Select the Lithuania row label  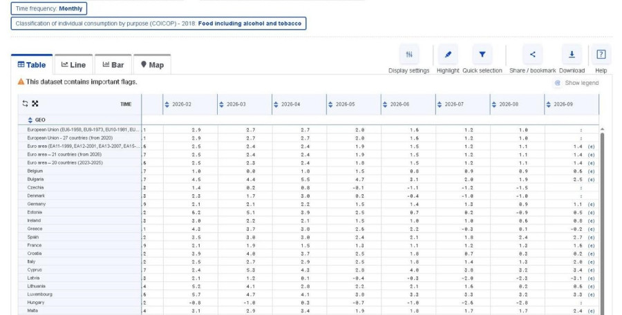[x=36, y=286]
